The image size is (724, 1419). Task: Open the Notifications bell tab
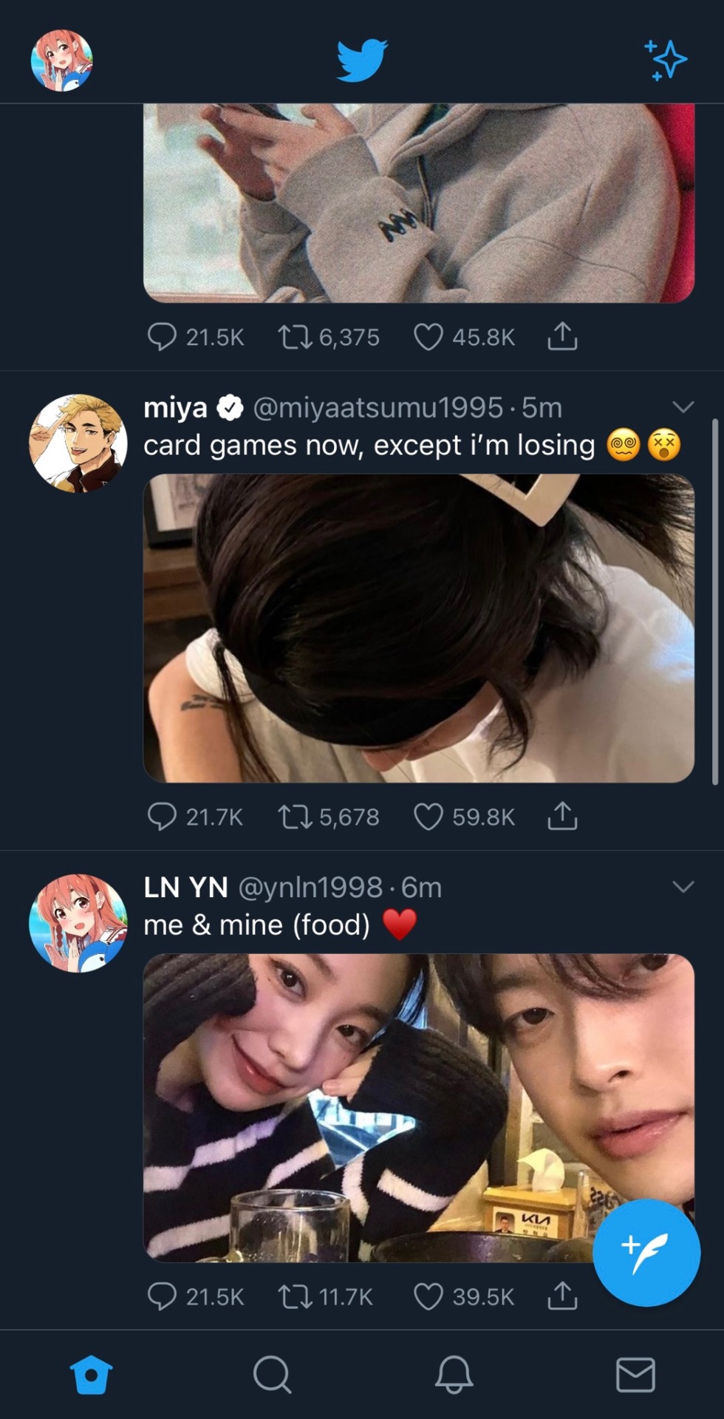(x=454, y=1375)
